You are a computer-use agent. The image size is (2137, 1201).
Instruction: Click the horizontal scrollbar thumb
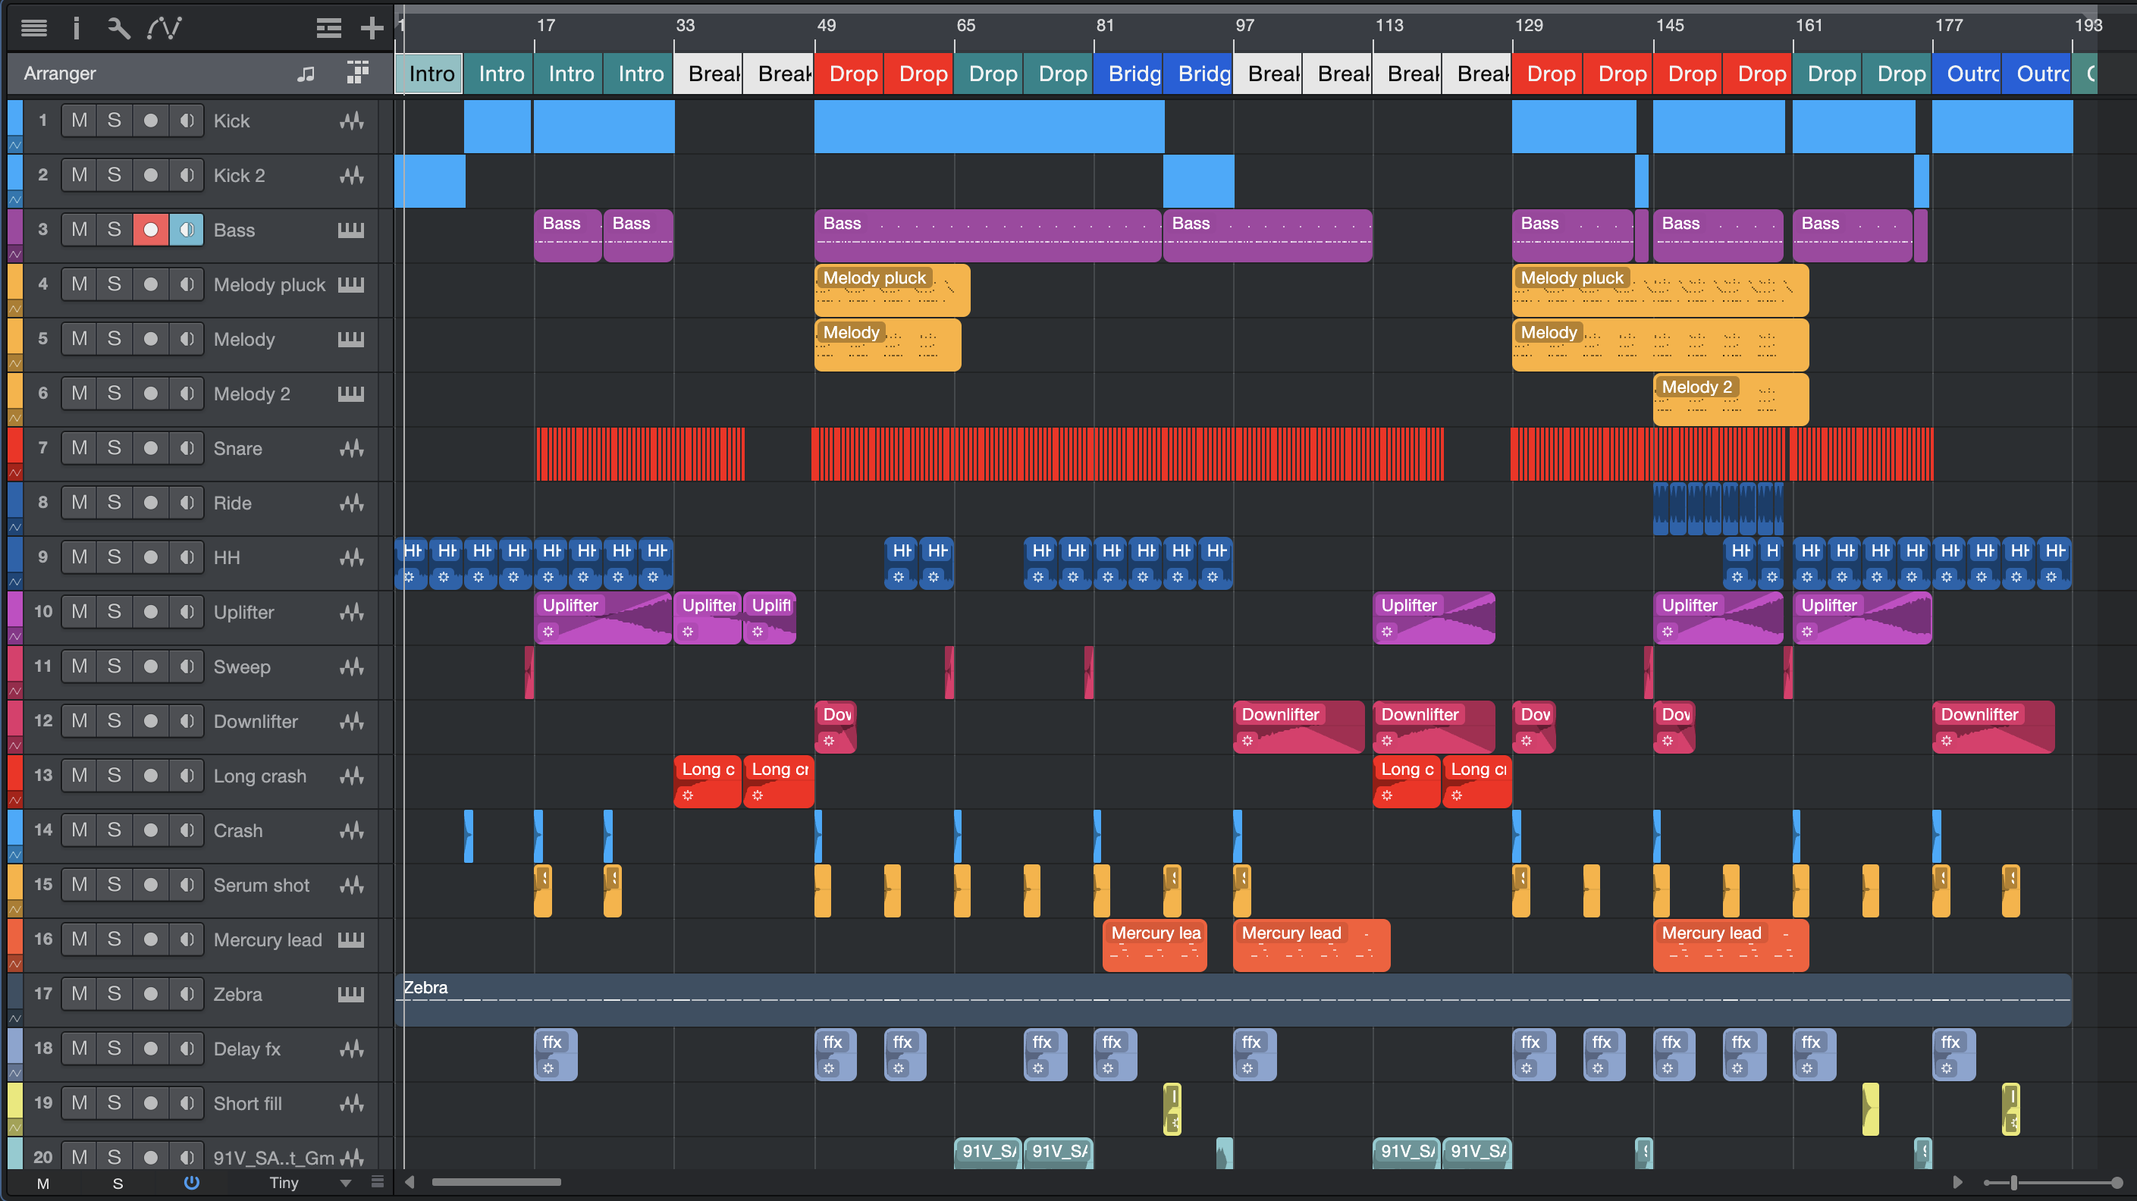point(496,1182)
